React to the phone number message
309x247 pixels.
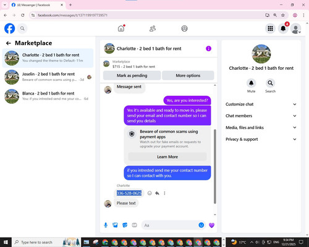pyautogui.click(x=150, y=193)
